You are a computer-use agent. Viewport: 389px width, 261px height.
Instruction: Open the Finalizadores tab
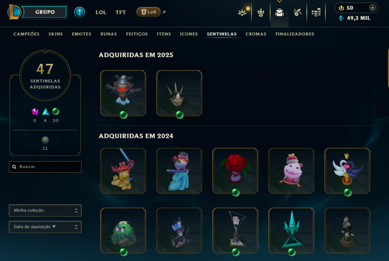[295, 34]
